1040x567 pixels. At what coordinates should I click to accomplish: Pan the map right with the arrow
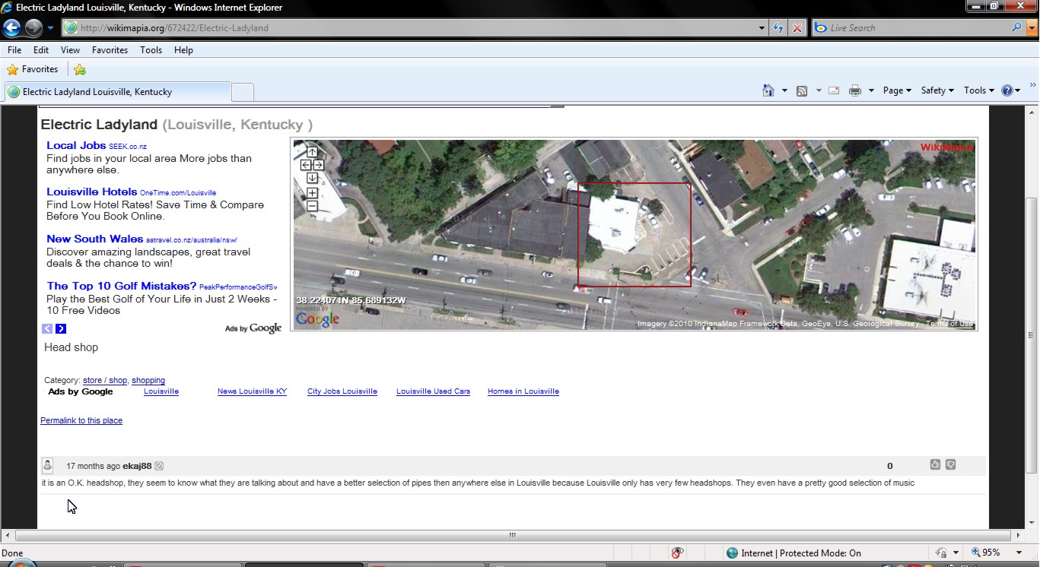point(318,165)
